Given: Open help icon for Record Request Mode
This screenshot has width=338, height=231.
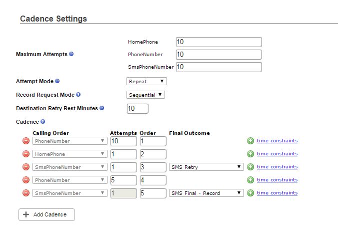Looking at the screenshot, I should click(x=78, y=95).
